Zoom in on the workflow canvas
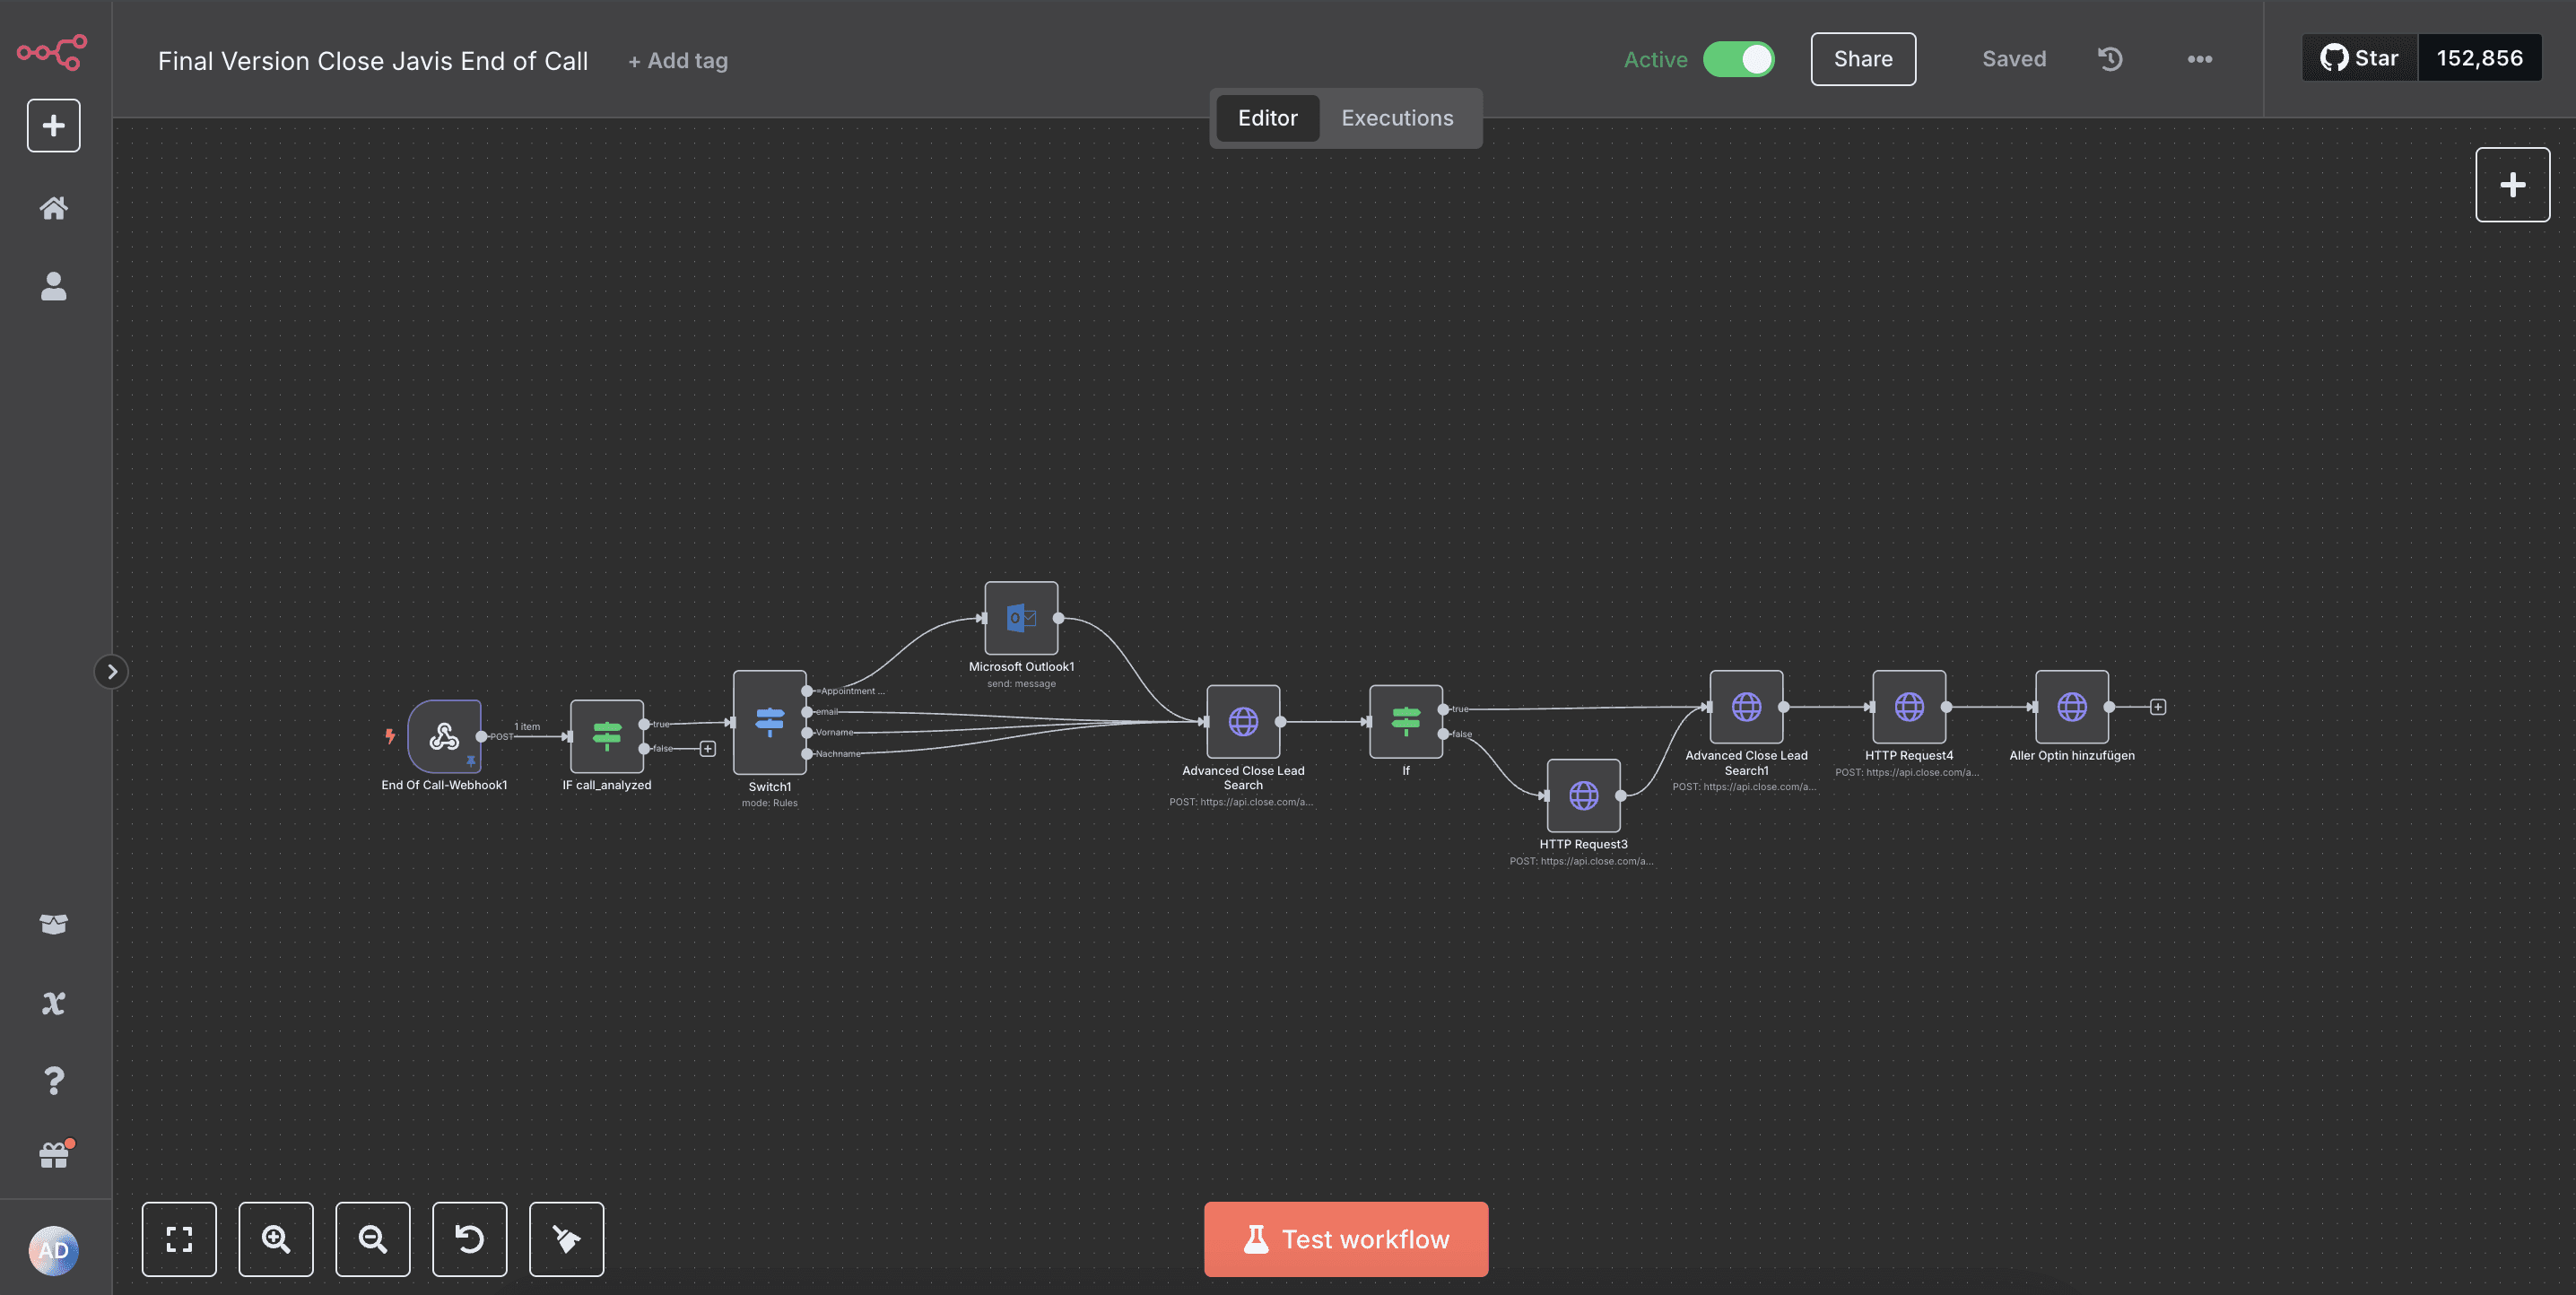Image resolution: width=2576 pixels, height=1295 pixels. point(276,1239)
